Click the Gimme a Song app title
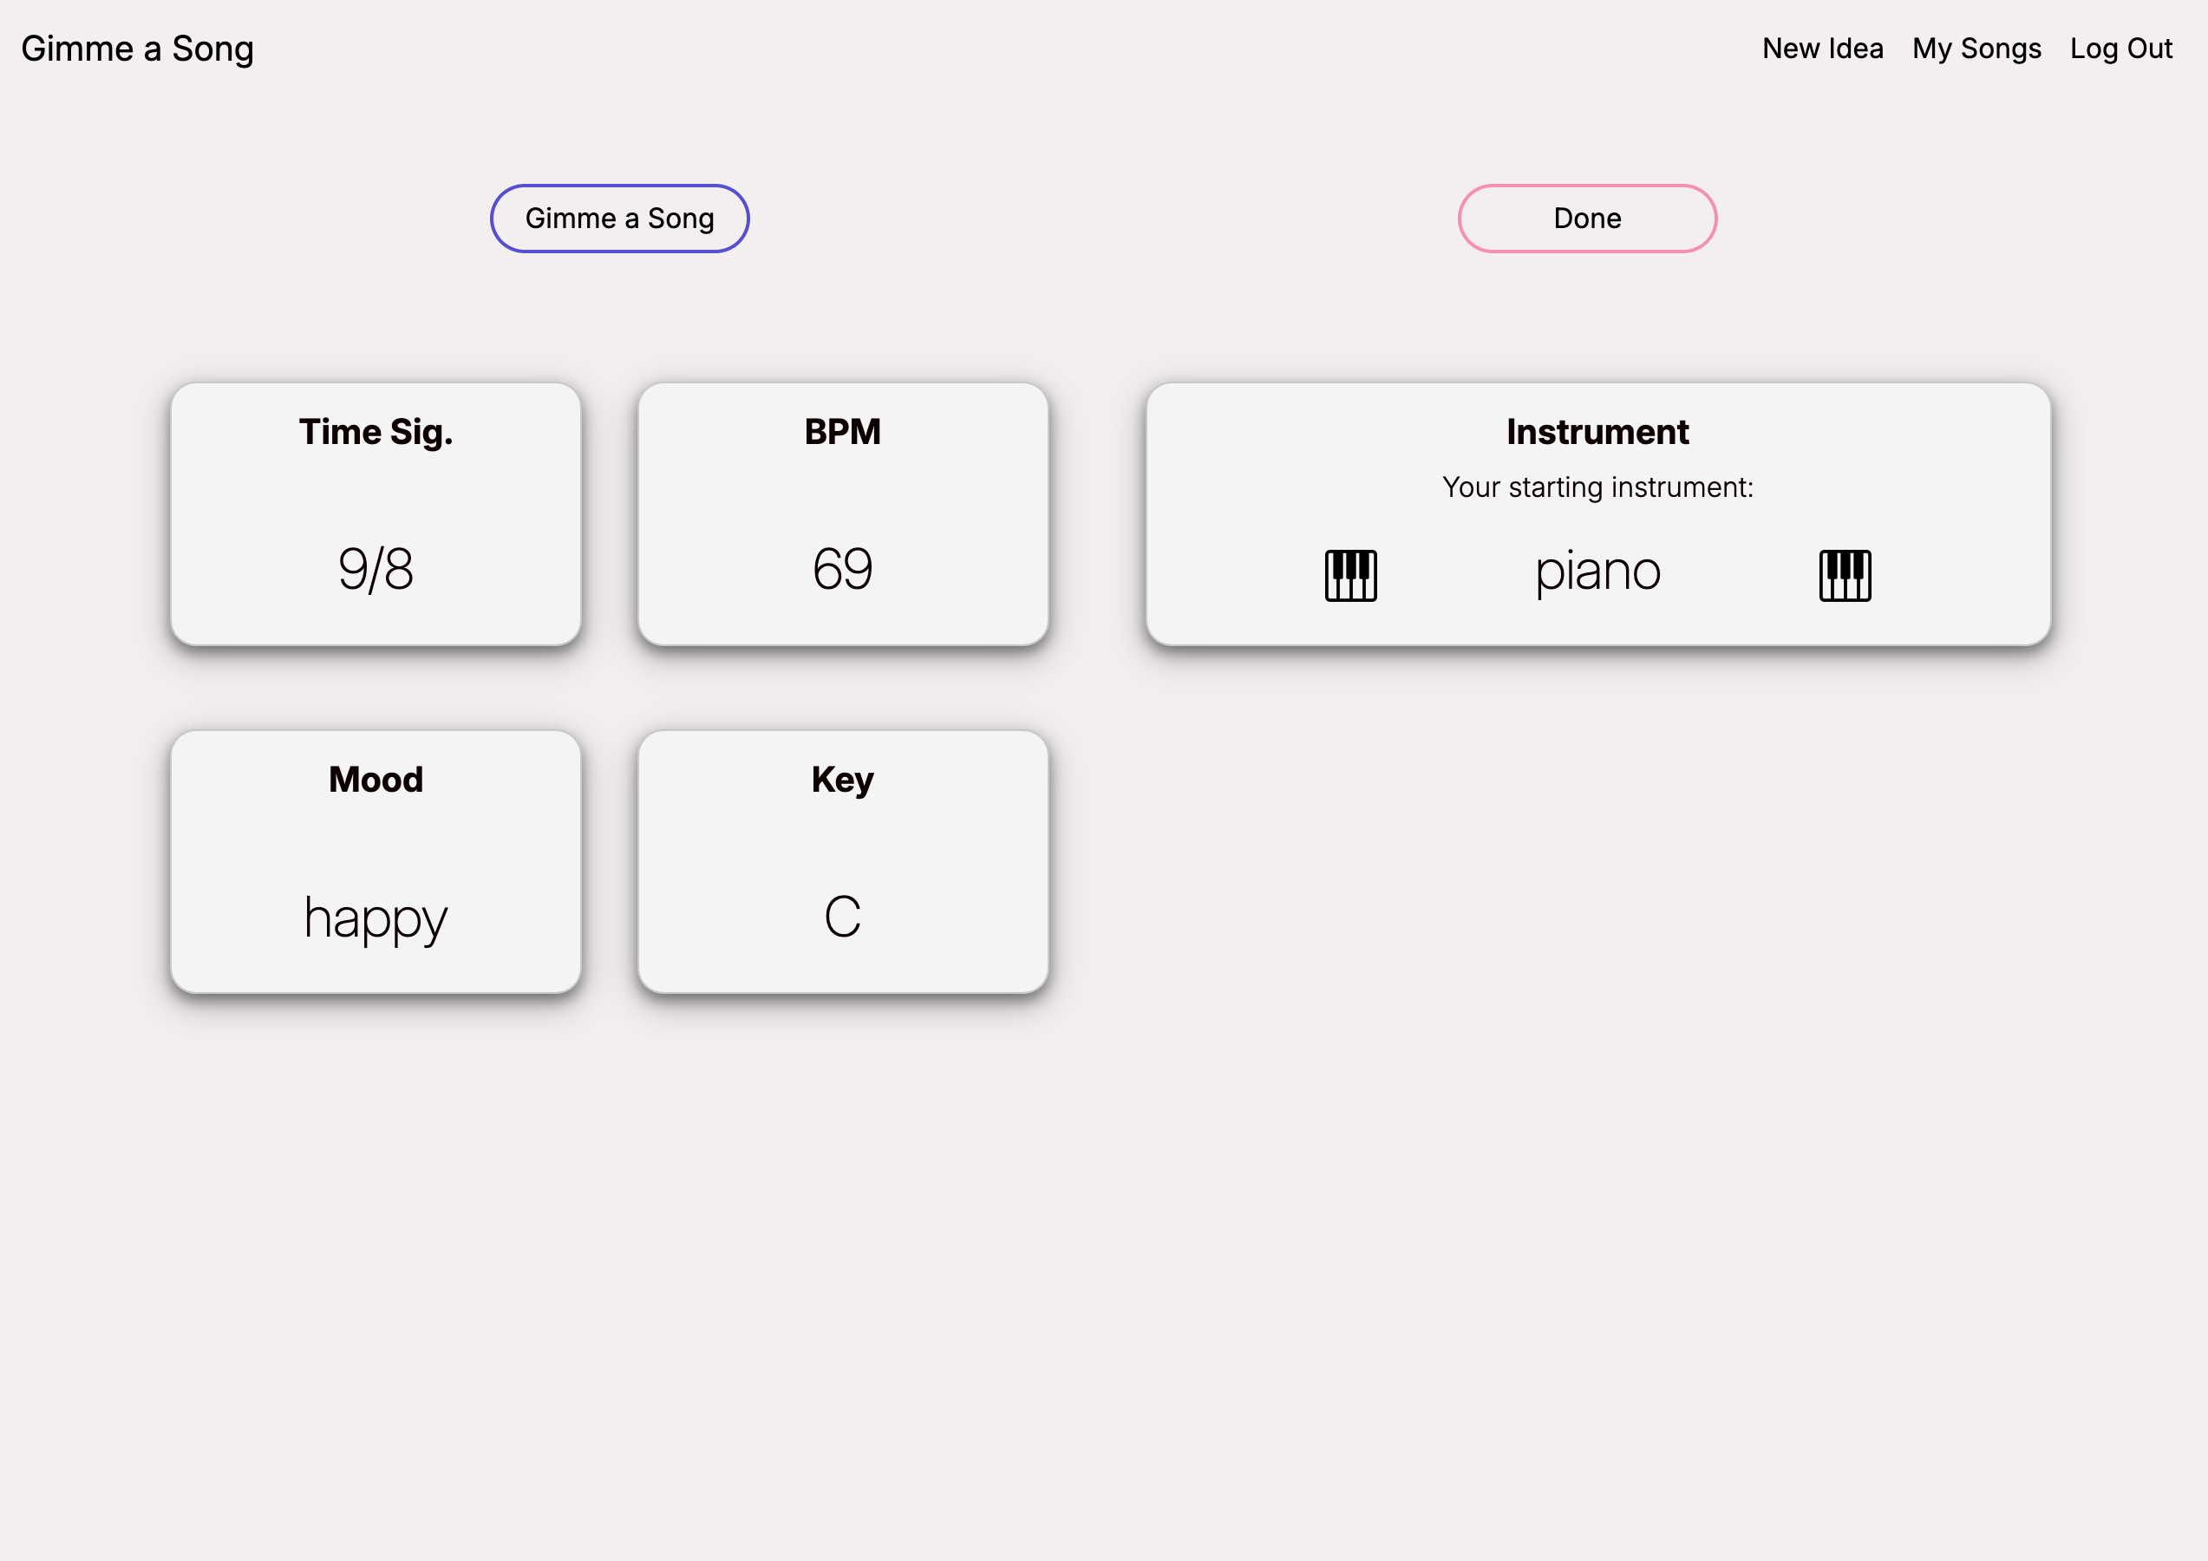Viewport: 2208px width, 1561px height. tap(138, 48)
